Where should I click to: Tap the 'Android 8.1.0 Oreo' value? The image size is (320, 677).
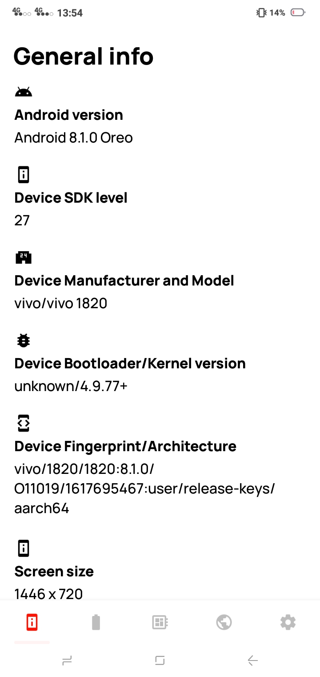pyautogui.click(x=74, y=138)
